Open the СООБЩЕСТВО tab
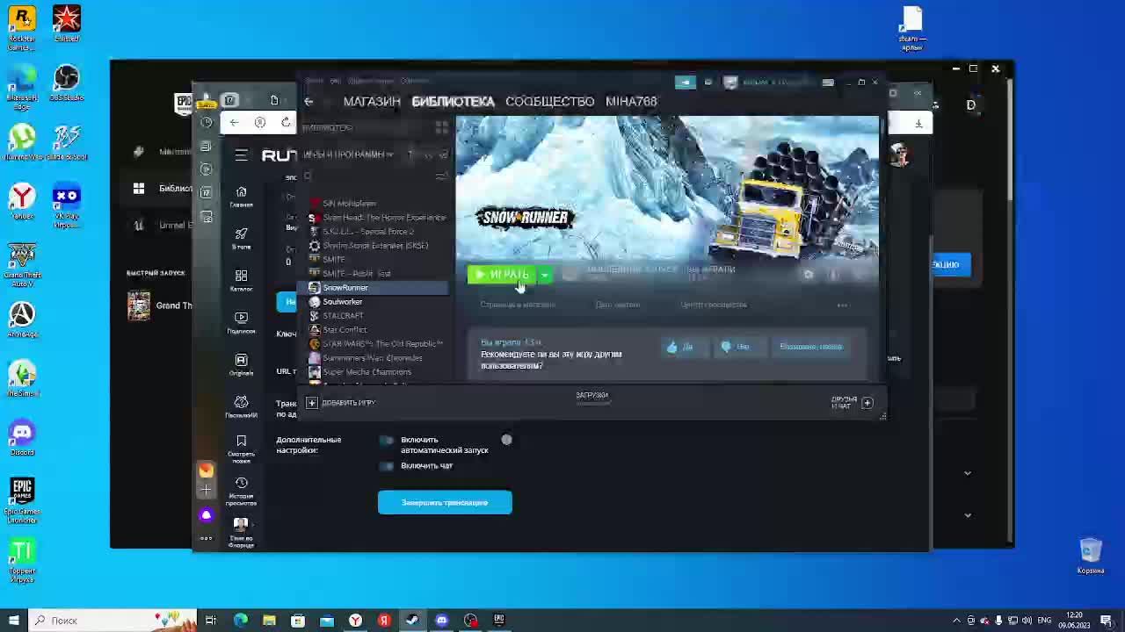 549,101
